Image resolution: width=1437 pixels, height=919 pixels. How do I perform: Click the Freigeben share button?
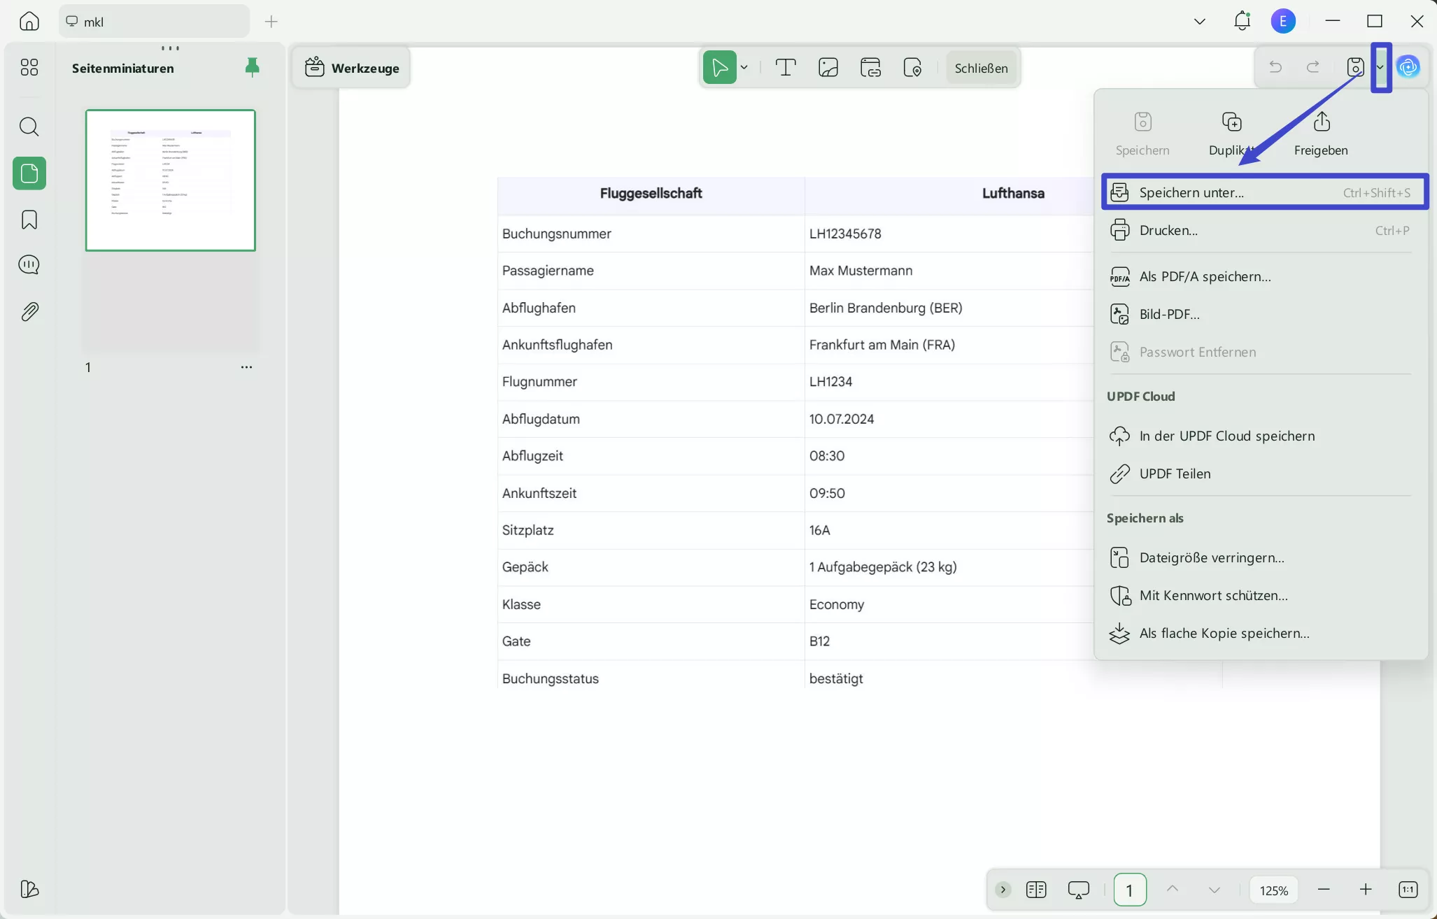point(1321,134)
